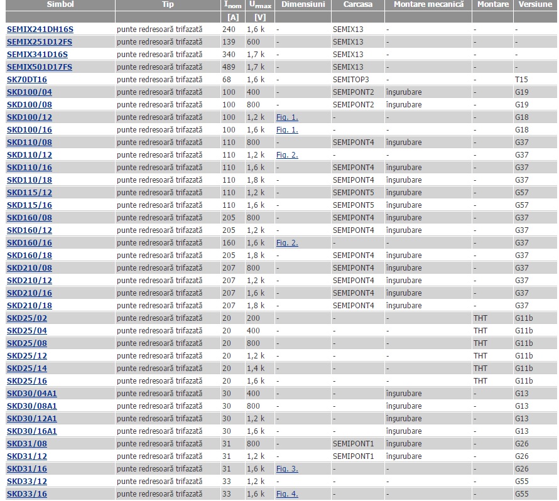This screenshot has width=559, height=501.
Task: Open the SK70DT16 product link
Action: 27,80
